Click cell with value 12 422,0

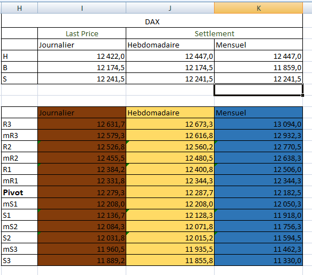[x=82, y=56]
